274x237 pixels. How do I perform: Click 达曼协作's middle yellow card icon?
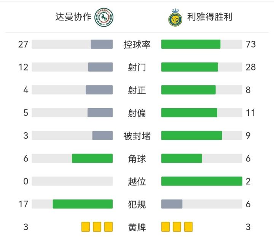(97, 227)
